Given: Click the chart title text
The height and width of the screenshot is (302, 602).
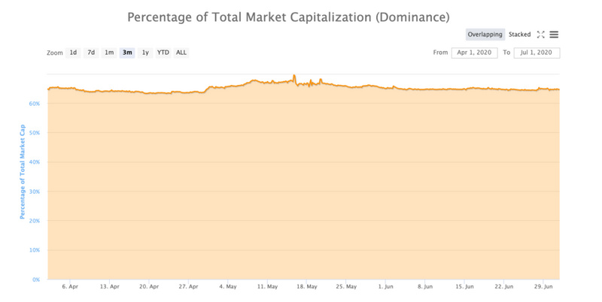Looking at the screenshot, I should (288, 17).
